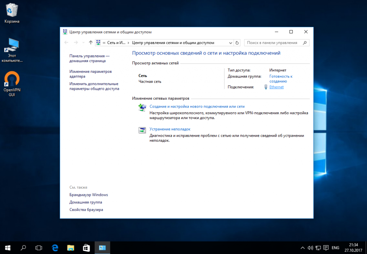The height and width of the screenshot is (254, 367).
Task: Open Устранение неполадок troubleshooting link
Action: [170, 129]
